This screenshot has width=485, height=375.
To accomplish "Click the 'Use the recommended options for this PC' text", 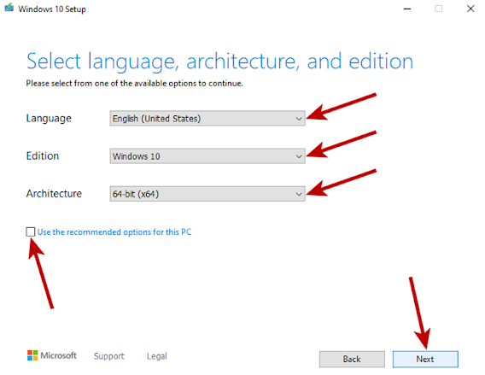I will click(x=114, y=232).
